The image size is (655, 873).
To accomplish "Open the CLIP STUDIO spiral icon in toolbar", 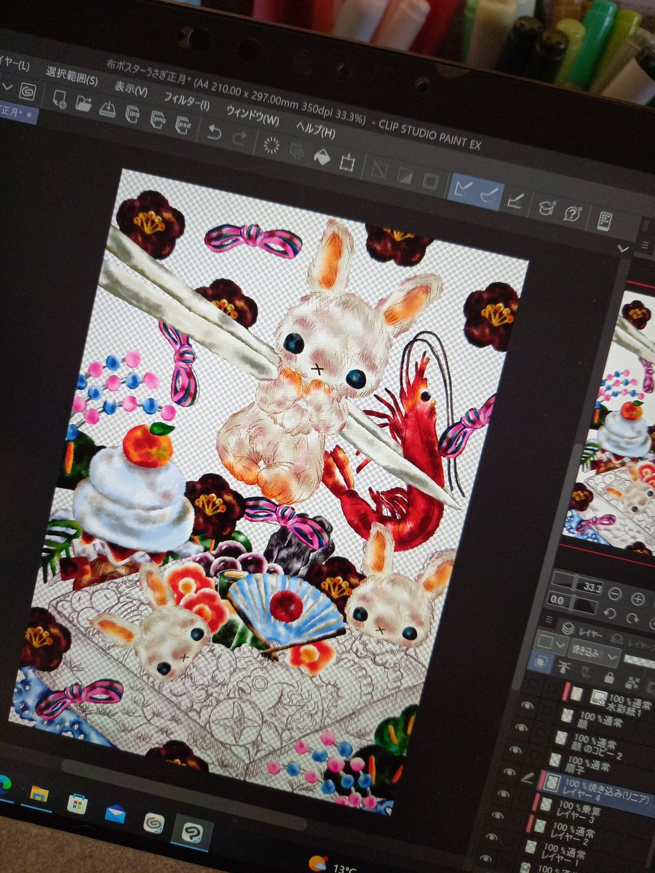I will click(x=28, y=92).
